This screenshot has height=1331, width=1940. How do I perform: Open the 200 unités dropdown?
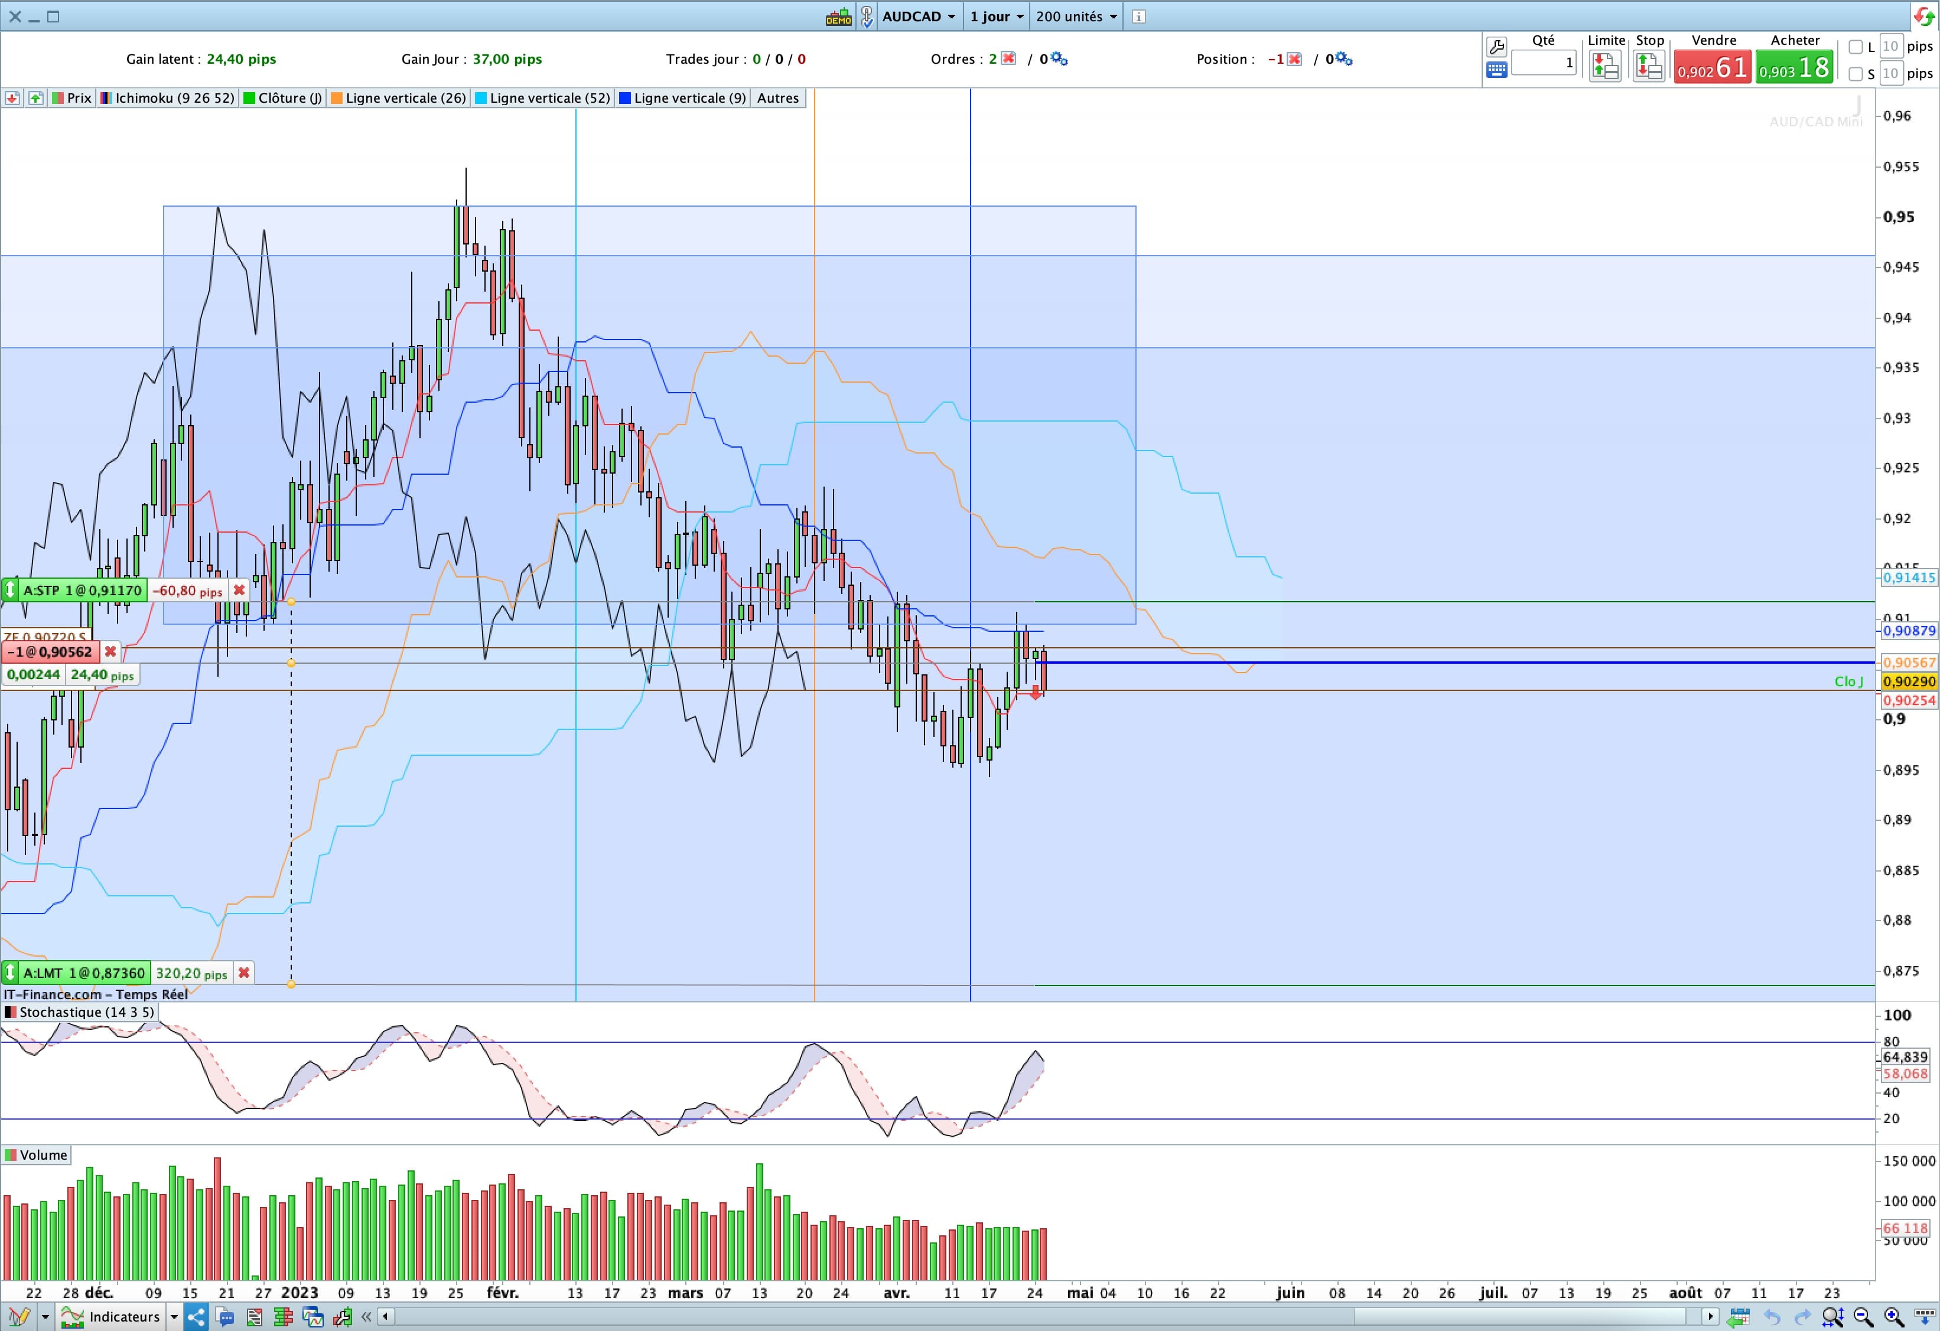tap(1076, 17)
